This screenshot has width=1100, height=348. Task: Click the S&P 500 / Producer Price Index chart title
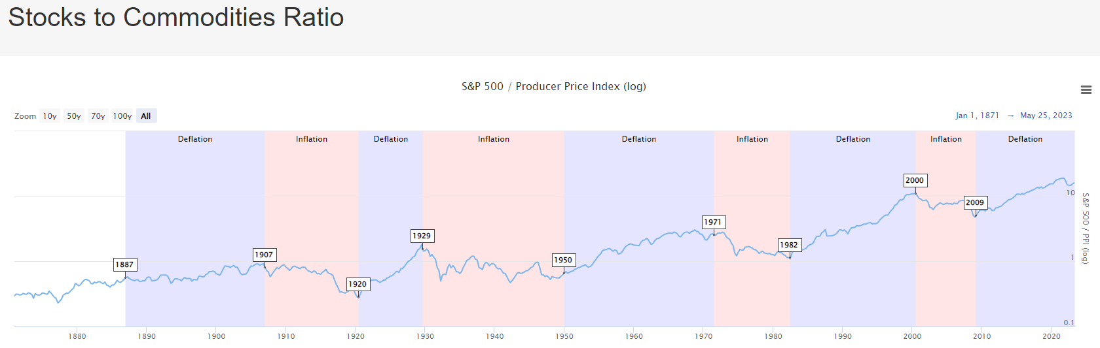[553, 87]
